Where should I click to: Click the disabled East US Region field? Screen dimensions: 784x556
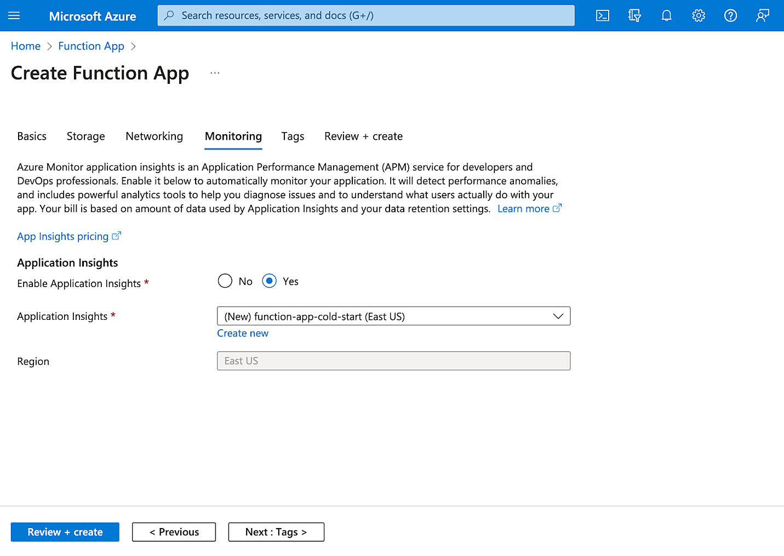[x=393, y=360]
